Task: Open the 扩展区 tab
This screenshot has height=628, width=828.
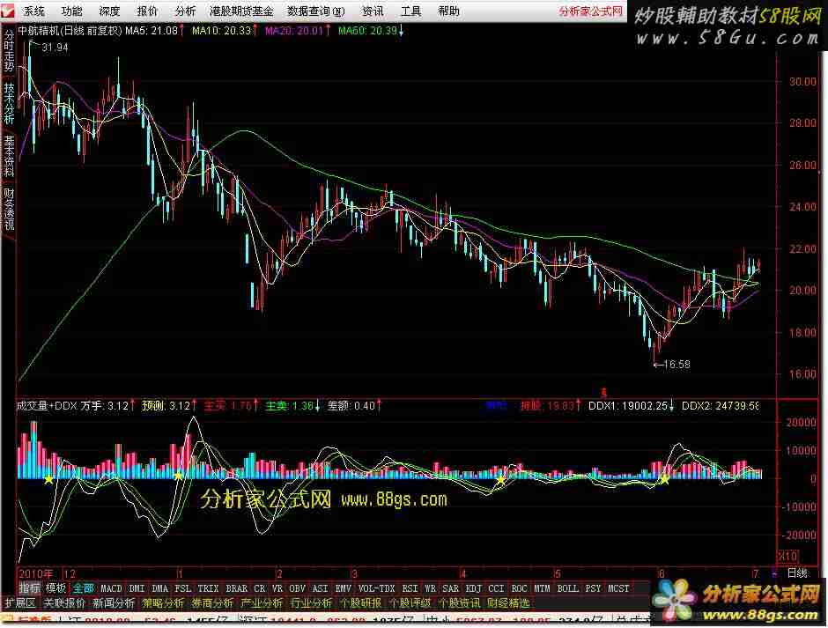Action: [20, 602]
